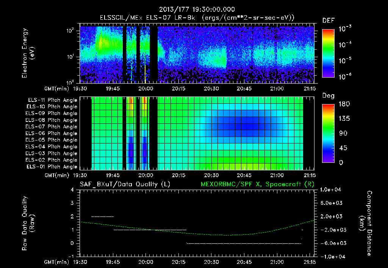The image size is (388, 268).
Task: Click the green MEXORBMC/SPF X, Spacecraft (R) title
Action: [257, 184]
